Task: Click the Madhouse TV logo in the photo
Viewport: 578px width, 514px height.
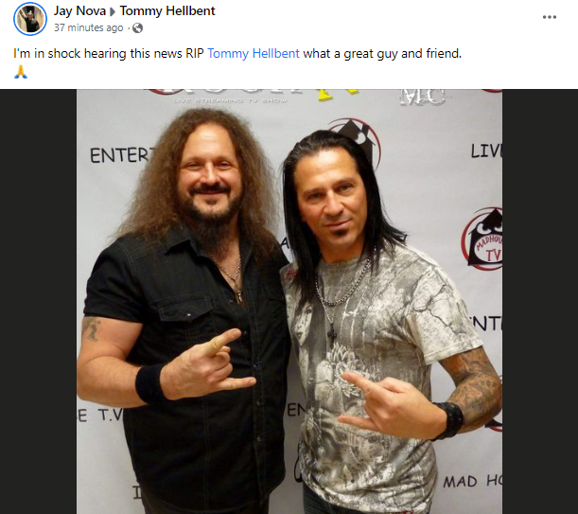Action: pos(483,239)
